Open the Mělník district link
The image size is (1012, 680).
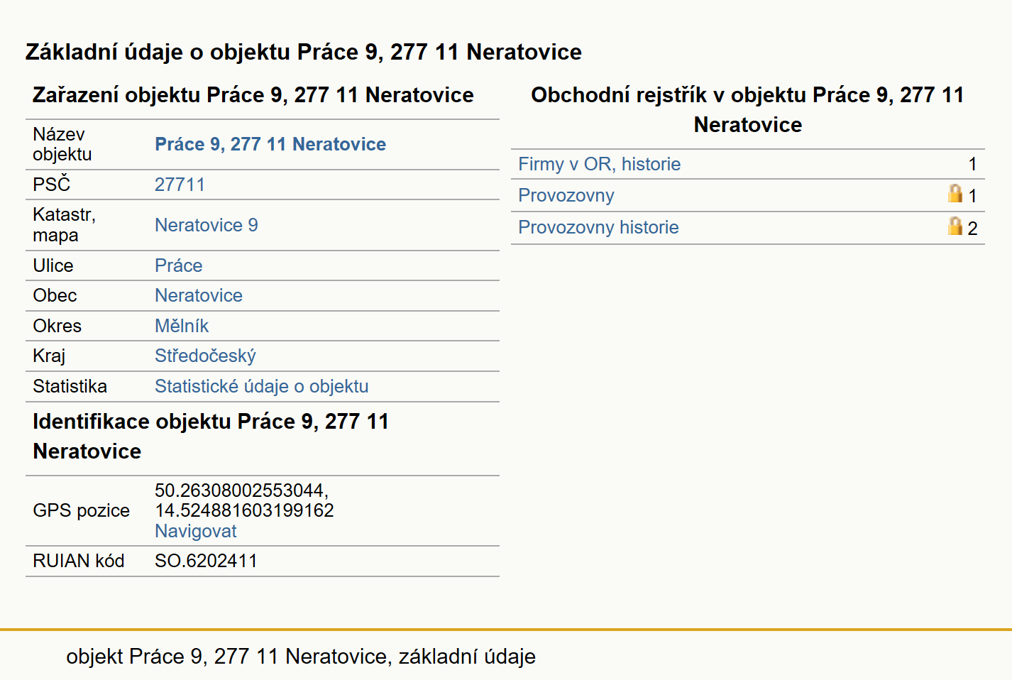pos(182,326)
